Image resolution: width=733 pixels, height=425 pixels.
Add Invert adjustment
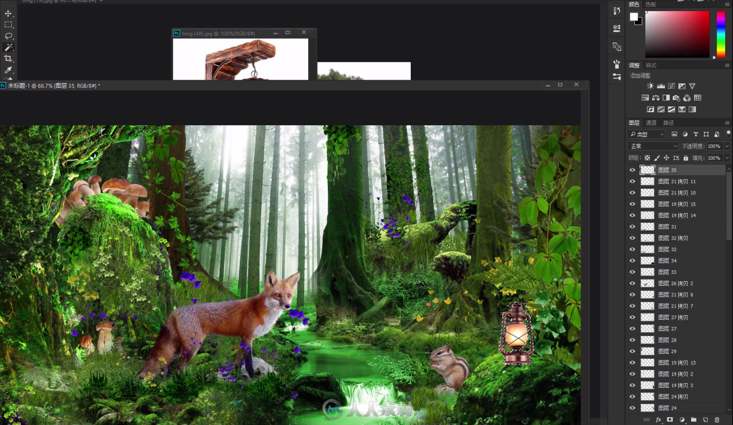pyautogui.click(x=650, y=109)
